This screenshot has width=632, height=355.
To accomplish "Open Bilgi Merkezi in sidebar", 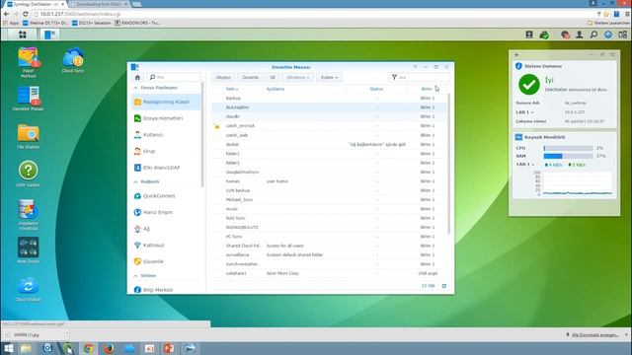I will click(166, 290).
